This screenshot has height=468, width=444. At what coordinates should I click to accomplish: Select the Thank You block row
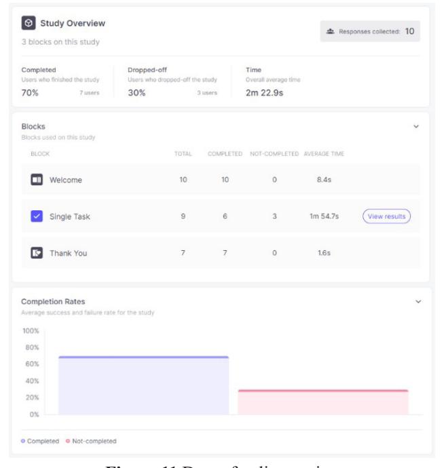tap(221, 253)
